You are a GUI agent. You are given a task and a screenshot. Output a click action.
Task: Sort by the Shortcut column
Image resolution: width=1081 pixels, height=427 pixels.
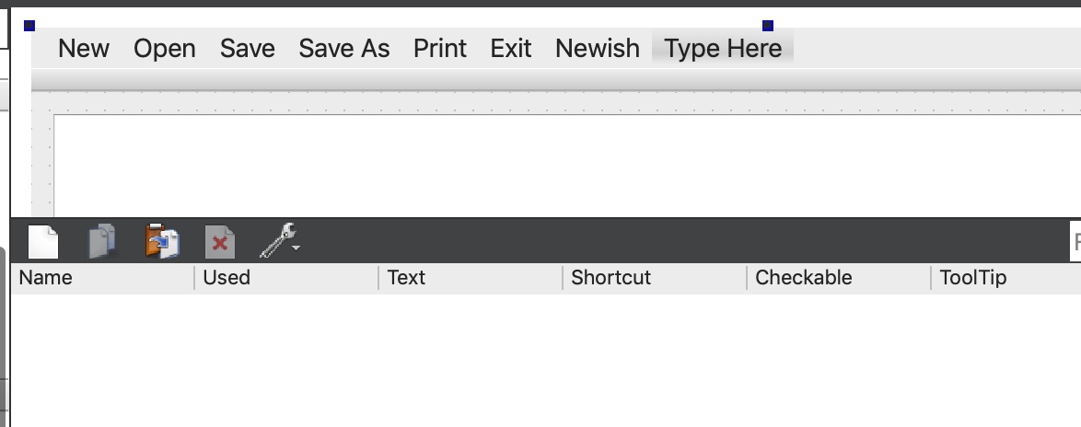click(x=610, y=278)
